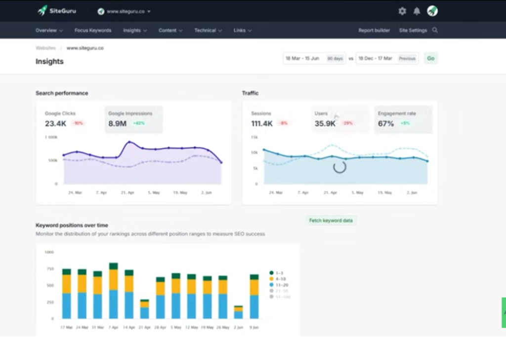Click the search magnifier icon
The height and width of the screenshot is (337, 506).
(x=435, y=30)
